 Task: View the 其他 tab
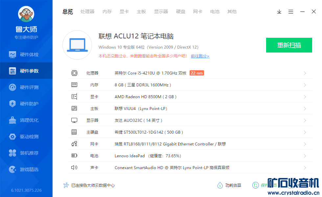pyautogui.click(x=232, y=12)
